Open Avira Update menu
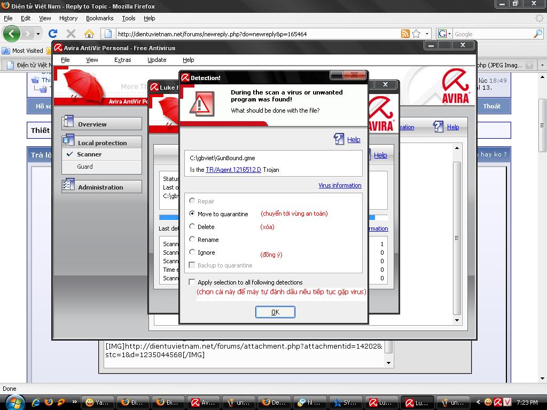Viewport: 547px width, 410px height. tap(157, 60)
